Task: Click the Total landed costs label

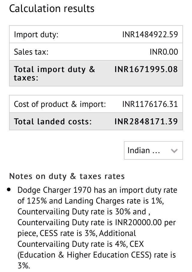Action: 52,122
